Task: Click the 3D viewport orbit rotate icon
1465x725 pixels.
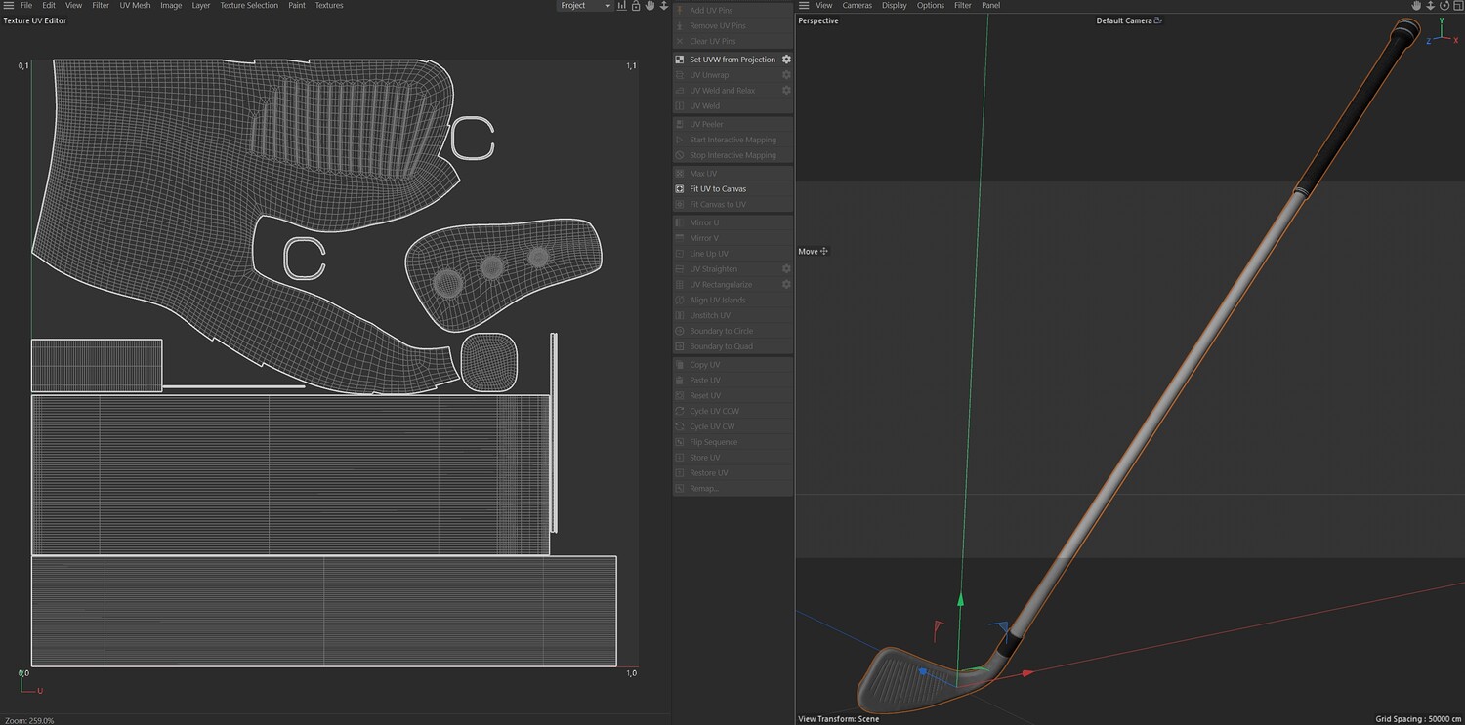Action: [x=1444, y=6]
